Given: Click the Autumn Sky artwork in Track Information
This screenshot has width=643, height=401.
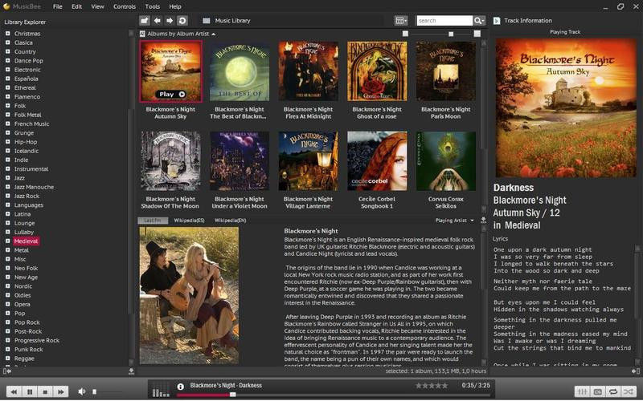Looking at the screenshot, I should (x=566, y=108).
